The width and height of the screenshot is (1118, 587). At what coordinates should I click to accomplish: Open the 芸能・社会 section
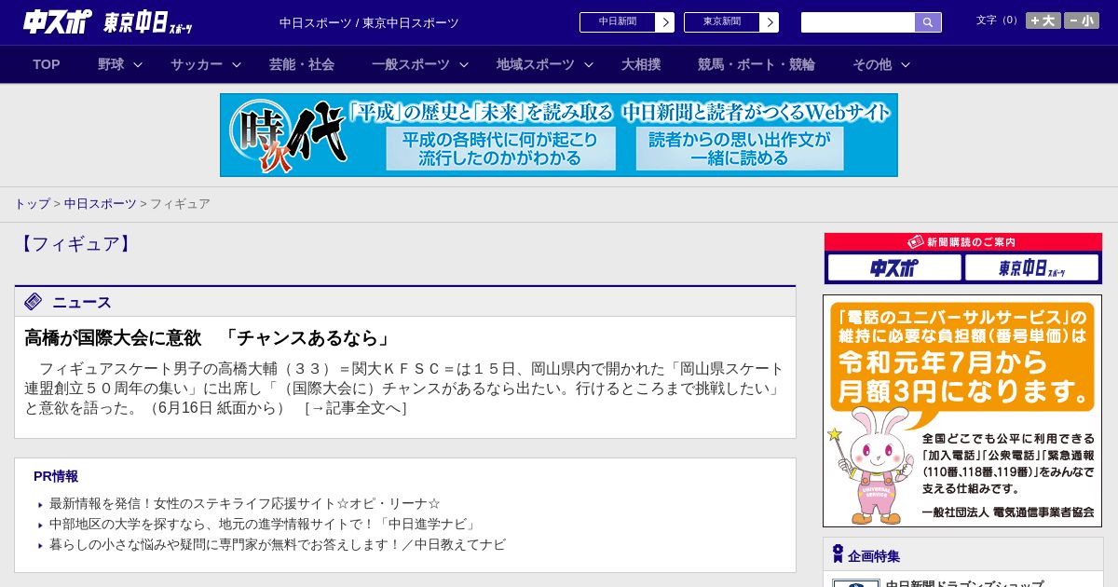(302, 64)
